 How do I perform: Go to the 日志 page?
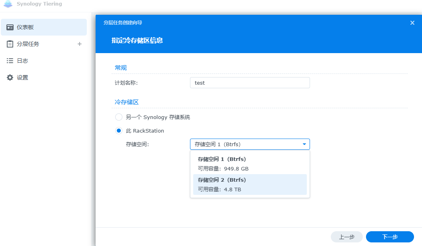click(x=22, y=61)
